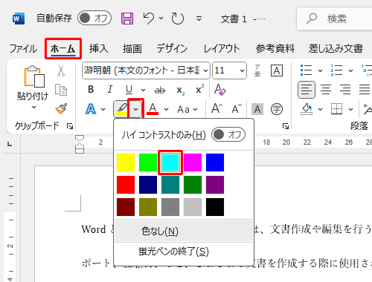Paste using the 貼り付け clipboard icon
372x282 pixels.
34,76
